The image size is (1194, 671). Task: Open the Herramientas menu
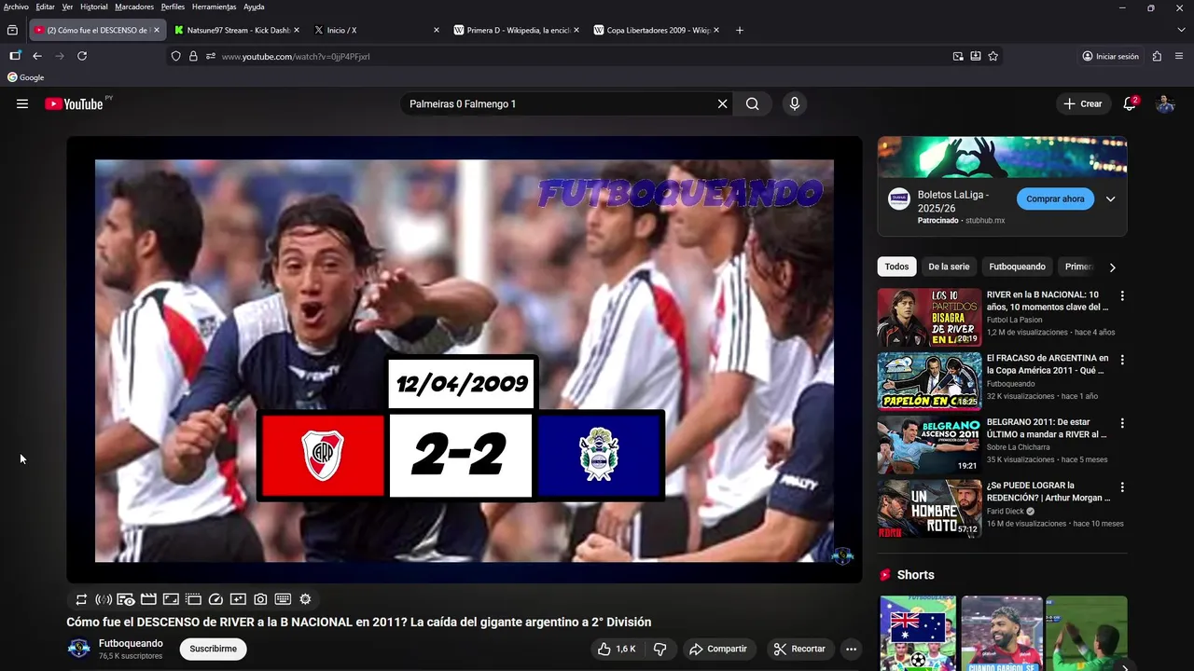click(214, 7)
